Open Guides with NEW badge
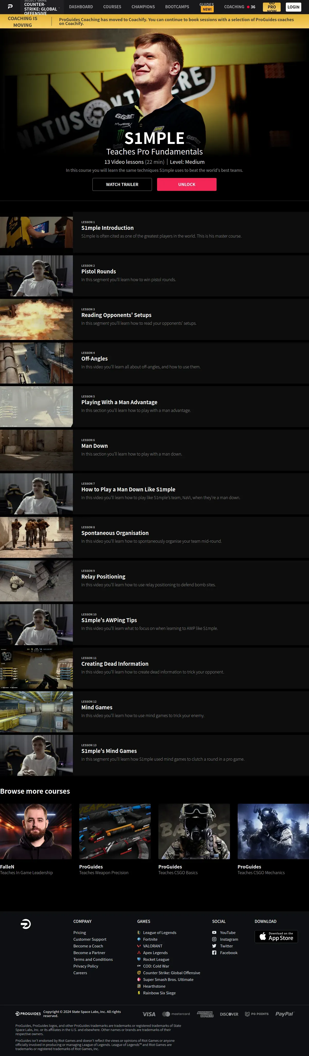 pyautogui.click(x=207, y=7)
